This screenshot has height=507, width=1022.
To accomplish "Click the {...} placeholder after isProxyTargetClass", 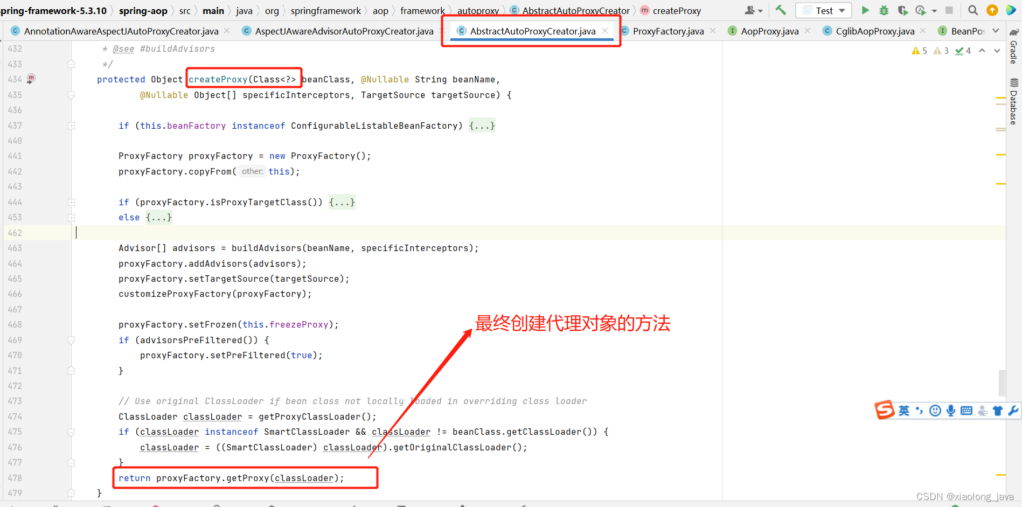I will [342, 202].
